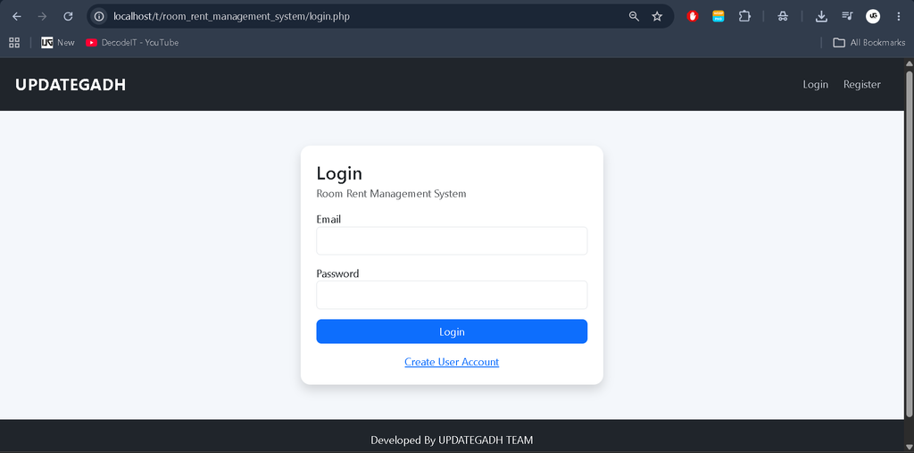View site information icon in address bar
The image size is (914, 453).
tap(99, 16)
